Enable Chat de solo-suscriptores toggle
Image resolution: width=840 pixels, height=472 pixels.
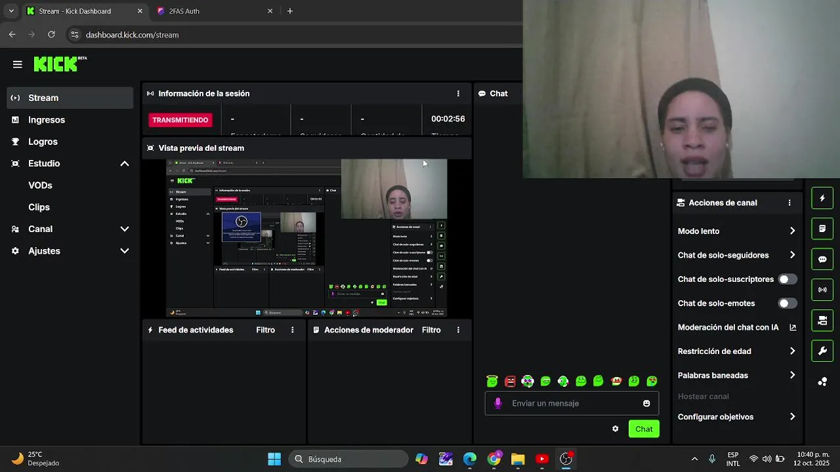(x=787, y=279)
